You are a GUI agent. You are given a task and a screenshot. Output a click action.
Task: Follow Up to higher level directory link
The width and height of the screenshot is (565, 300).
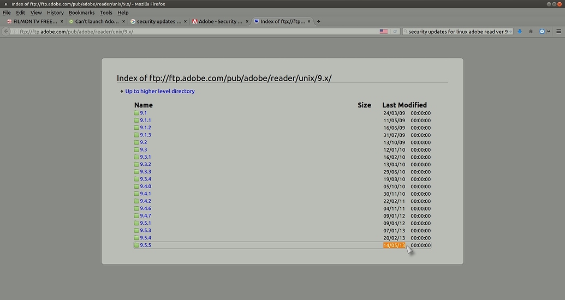(160, 92)
